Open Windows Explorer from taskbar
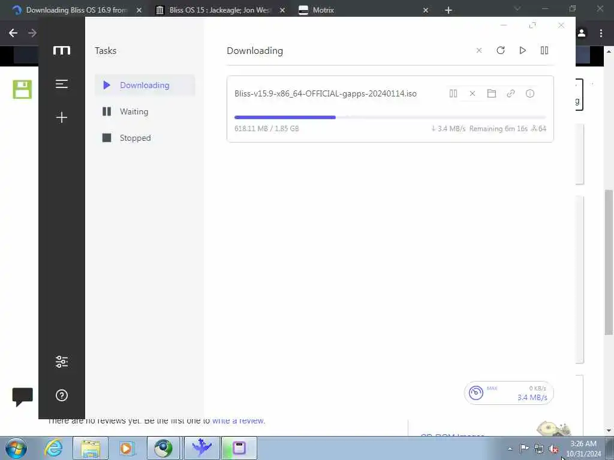Screen dimensions: 614x460 click(x=91, y=448)
